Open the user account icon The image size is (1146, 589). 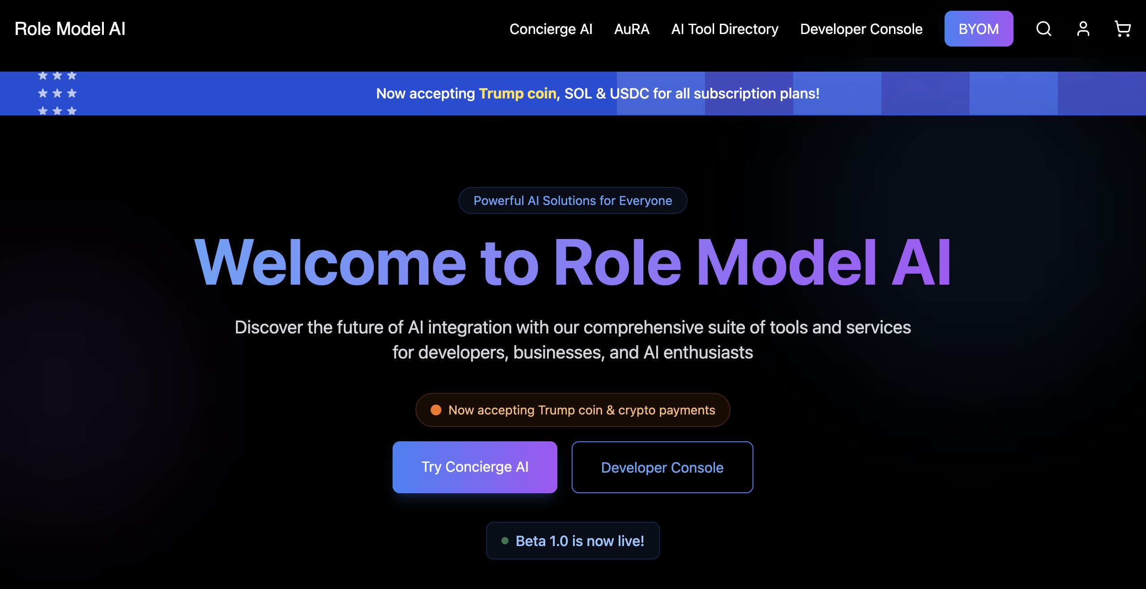(x=1083, y=29)
